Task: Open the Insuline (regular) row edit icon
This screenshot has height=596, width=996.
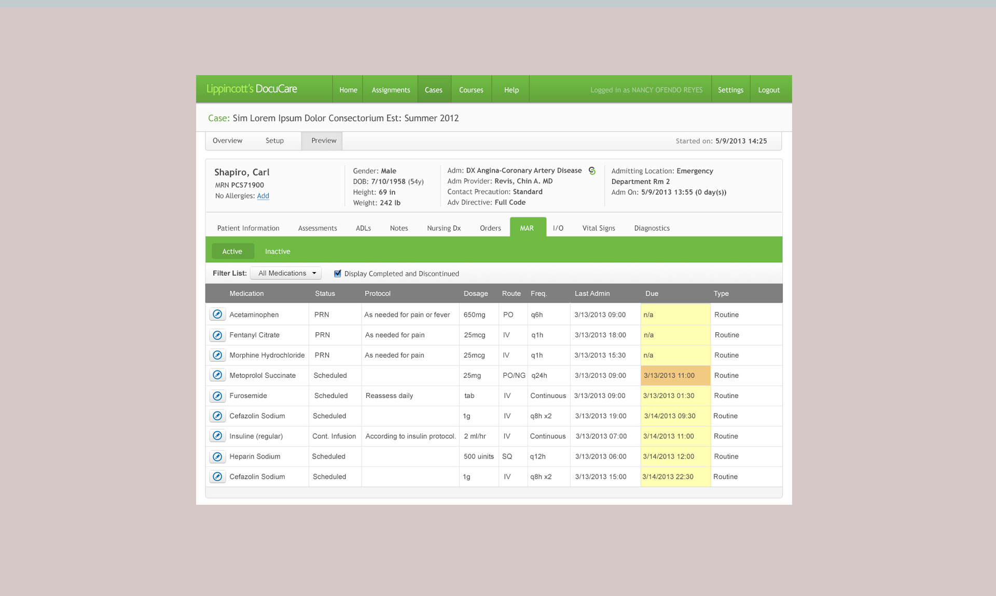Action: click(217, 436)
